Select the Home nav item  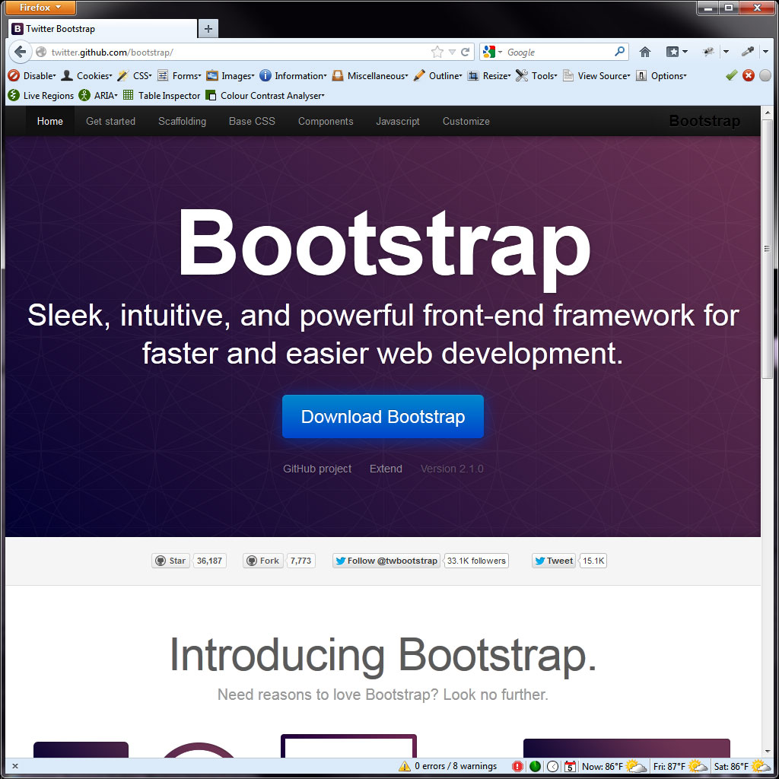tap(49, 121)
